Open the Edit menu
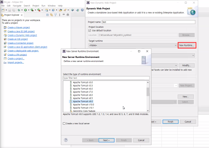 click(8, 6)
